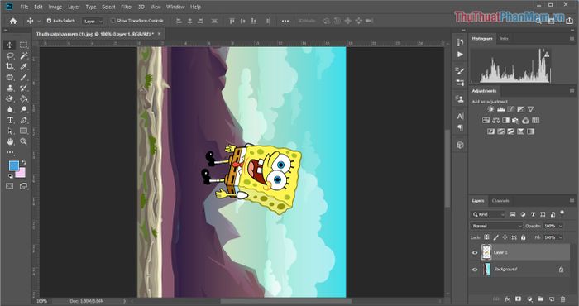Toggle lock position for the layer
579x306 pixels.
click(505, 237)
